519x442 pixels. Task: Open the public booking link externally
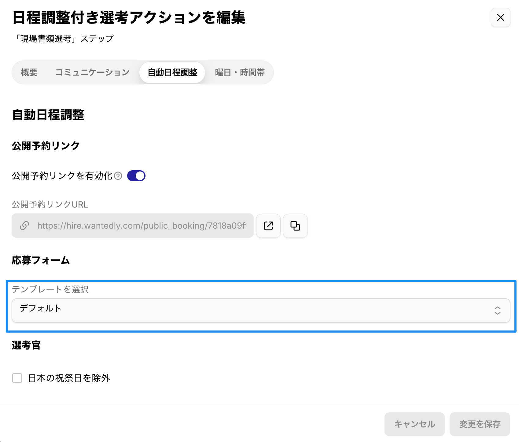point(268,226)
